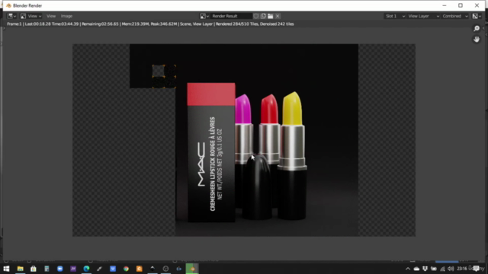Click the Dropbox tray icon
This screenshot has width=488, height=274.
[425, 269]
